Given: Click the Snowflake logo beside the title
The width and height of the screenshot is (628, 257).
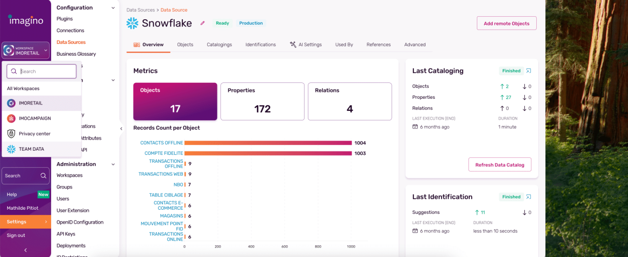Looking at the screenshot, I should pyautogui.click(x=132, y=23).
